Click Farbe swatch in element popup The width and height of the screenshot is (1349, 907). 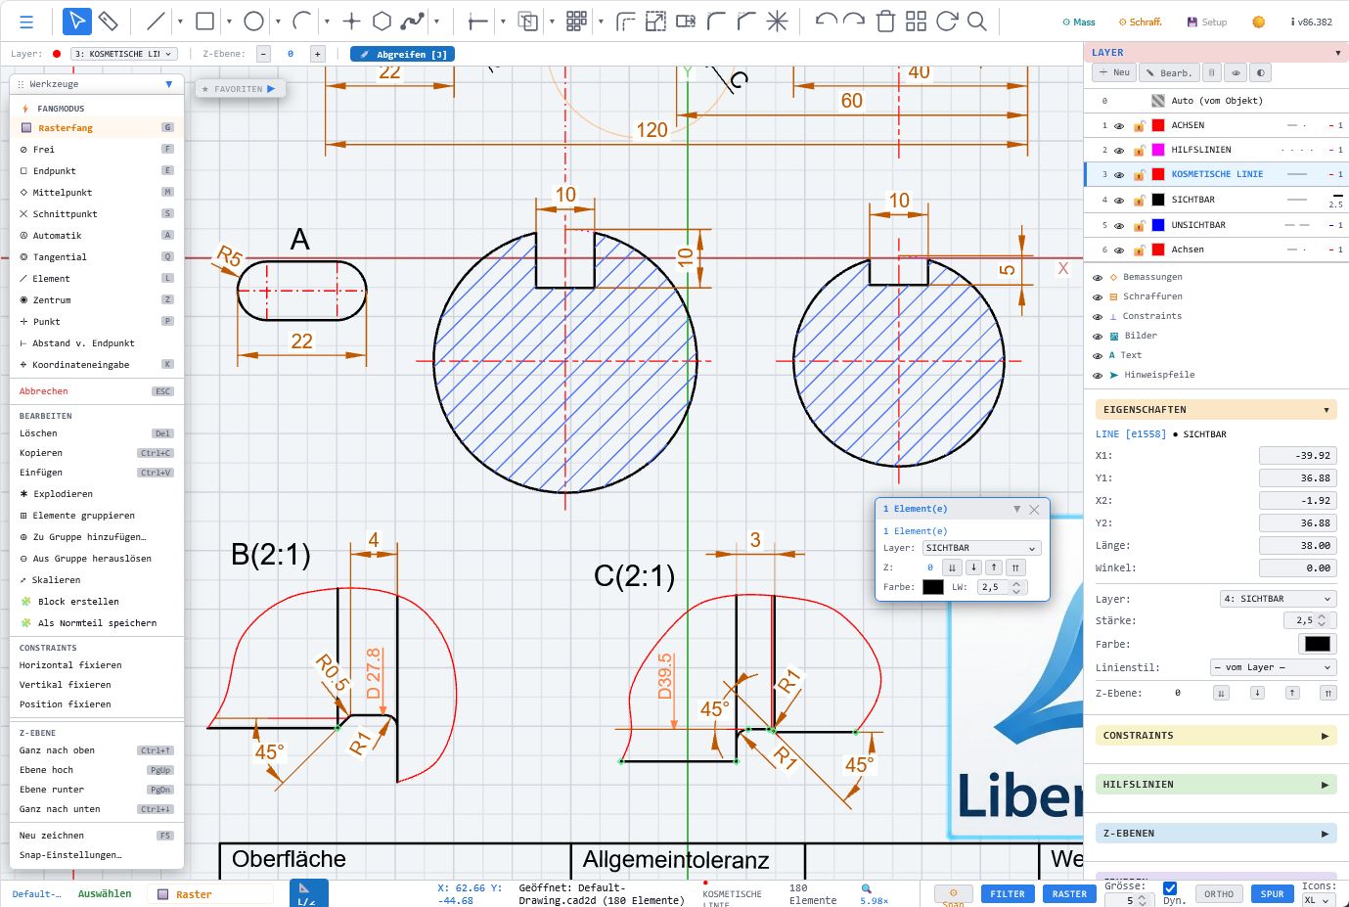click(933, 587)
